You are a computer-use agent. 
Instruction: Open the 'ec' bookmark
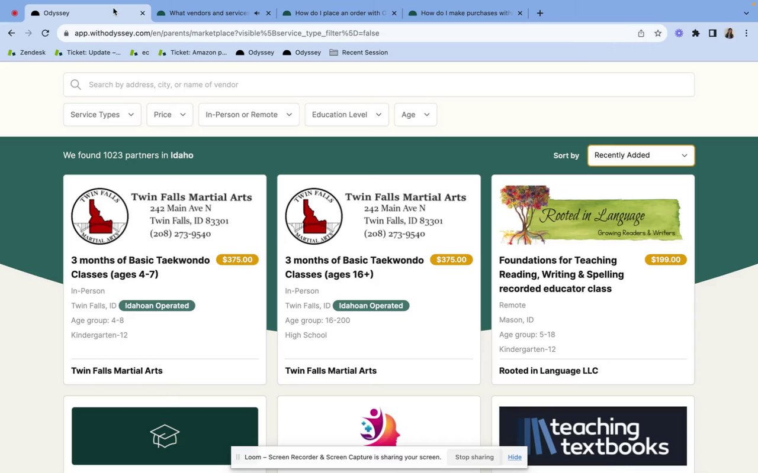pyautogui.click(x=140, y=53)
